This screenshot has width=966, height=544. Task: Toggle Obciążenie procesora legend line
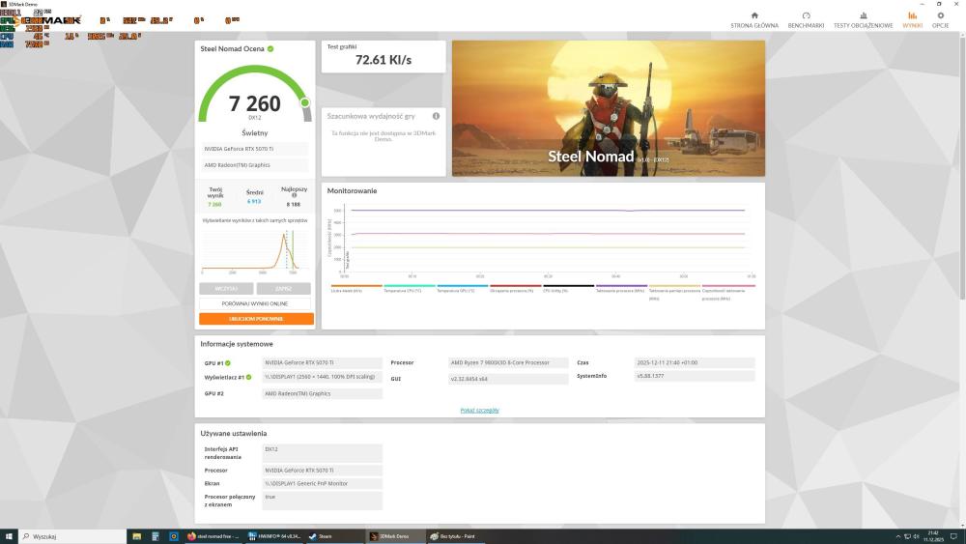click(x=514, y=287)
